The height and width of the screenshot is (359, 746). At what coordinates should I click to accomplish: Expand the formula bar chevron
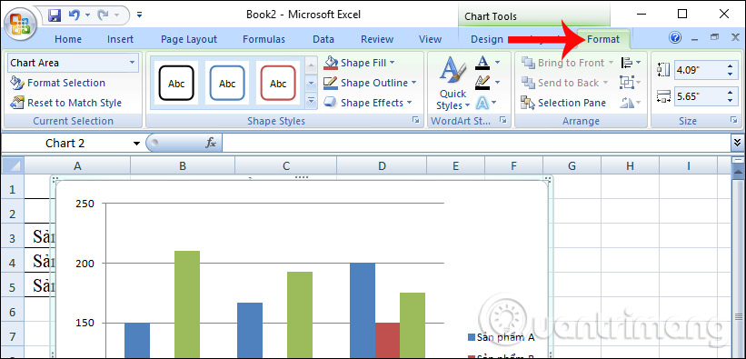coord(738,142)
